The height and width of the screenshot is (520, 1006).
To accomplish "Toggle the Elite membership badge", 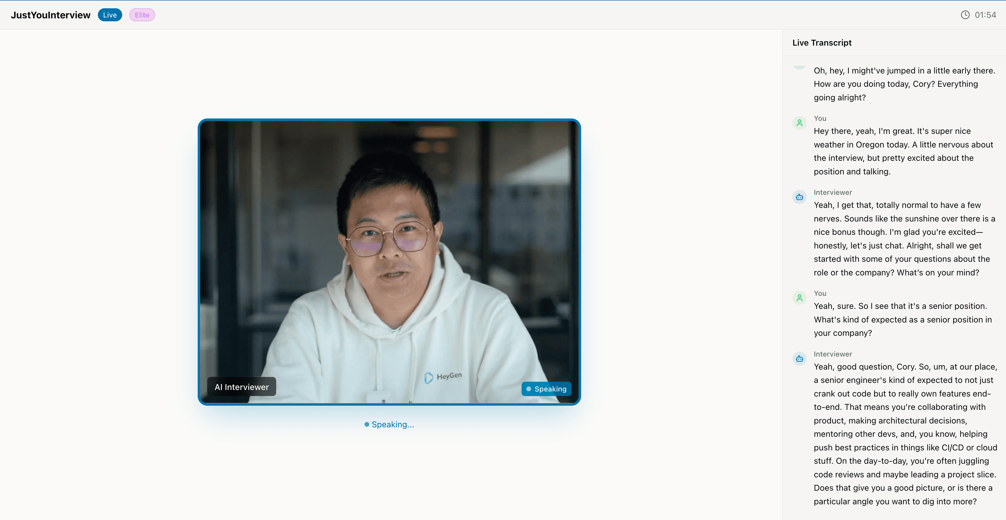I will (142, 15).
